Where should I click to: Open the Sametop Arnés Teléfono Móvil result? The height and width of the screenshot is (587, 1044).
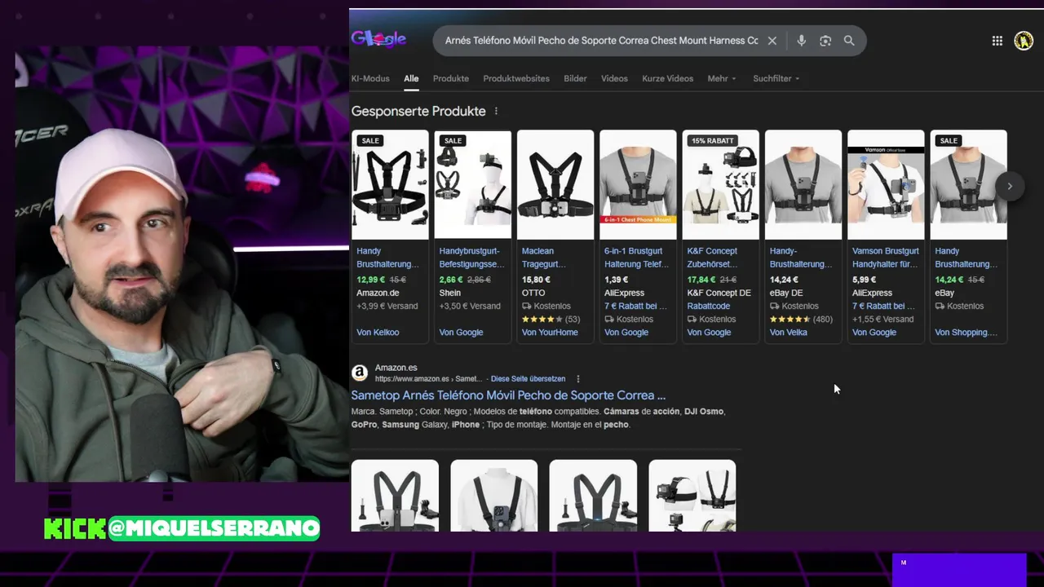click(508, 395)
